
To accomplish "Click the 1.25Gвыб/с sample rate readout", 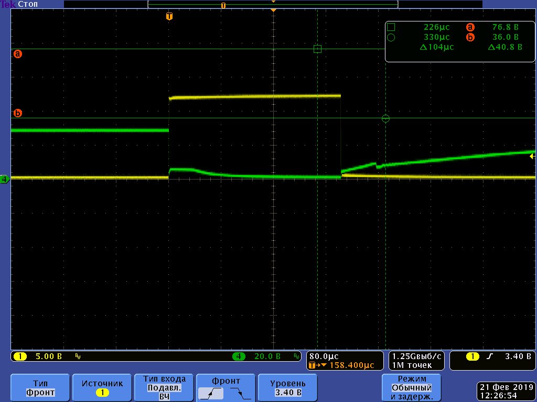I will (x=416, y=356).
